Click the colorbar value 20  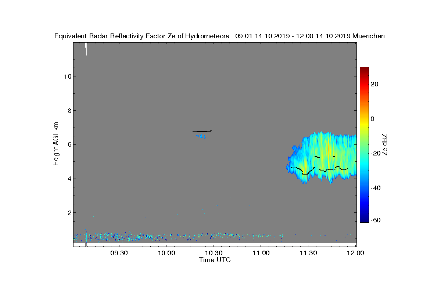pyautogui.click(x=375, y=84)
